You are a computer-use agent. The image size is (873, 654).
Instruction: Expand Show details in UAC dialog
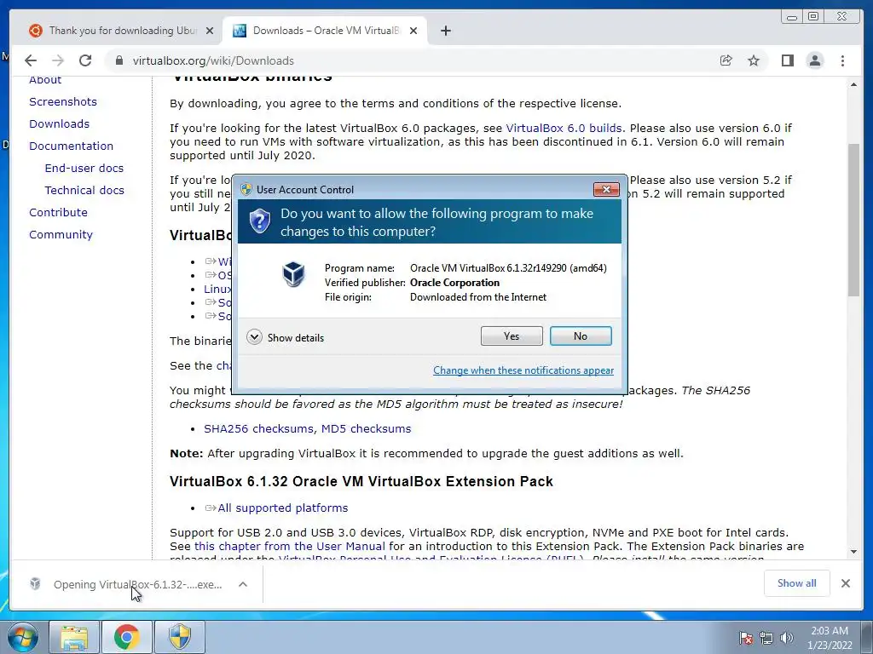(x=285, y=337)
